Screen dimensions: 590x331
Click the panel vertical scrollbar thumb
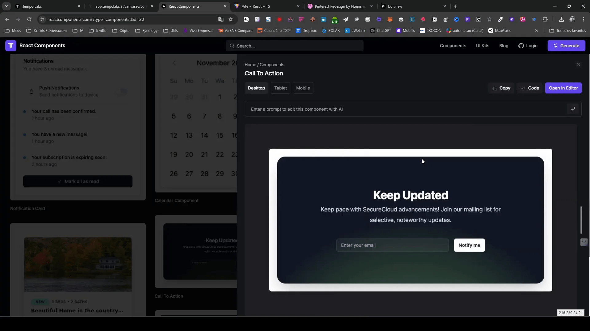pyautogui.click(x=581, y=220)
